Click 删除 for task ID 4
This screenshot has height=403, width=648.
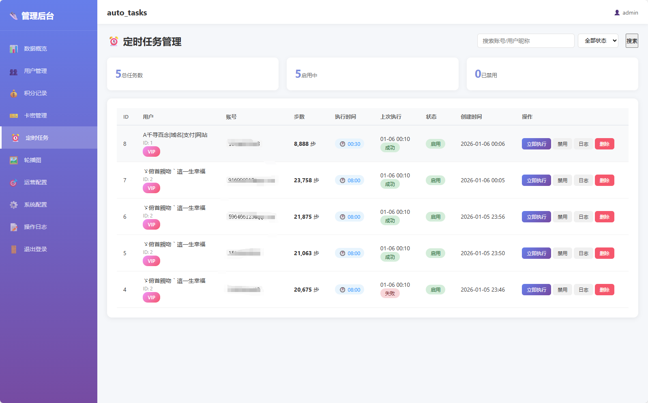point(605,290)
